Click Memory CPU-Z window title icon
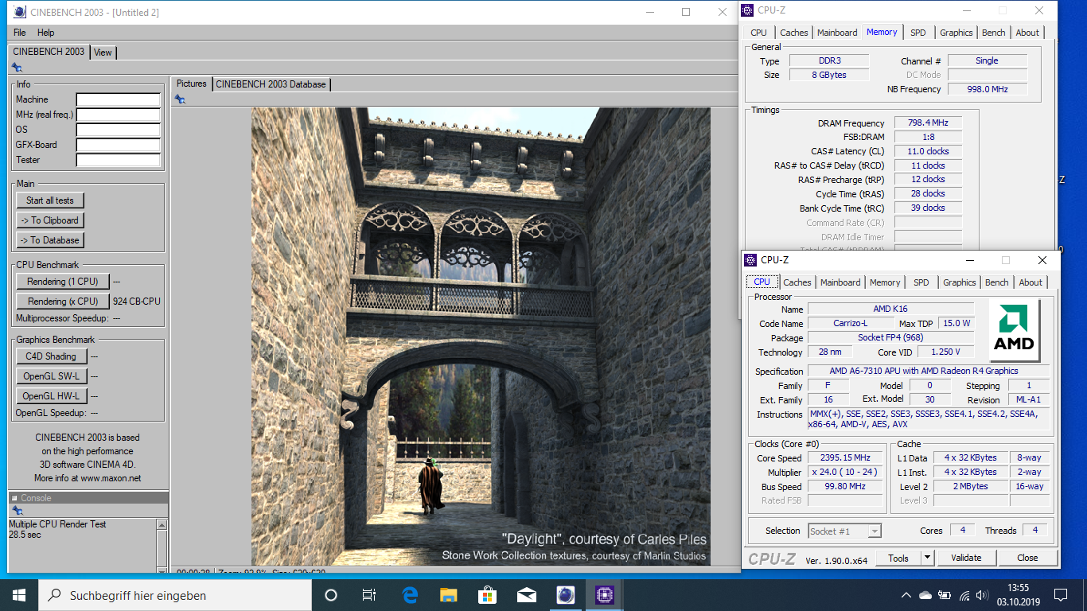The image size is (1087, 611). coord(746,10)
